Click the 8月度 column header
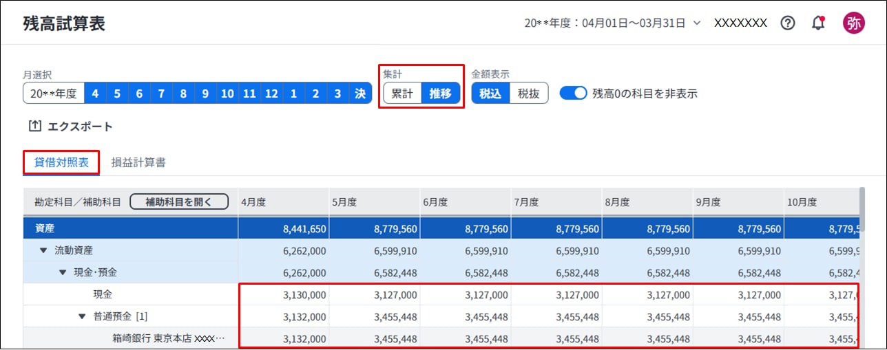 click(647, 202)
